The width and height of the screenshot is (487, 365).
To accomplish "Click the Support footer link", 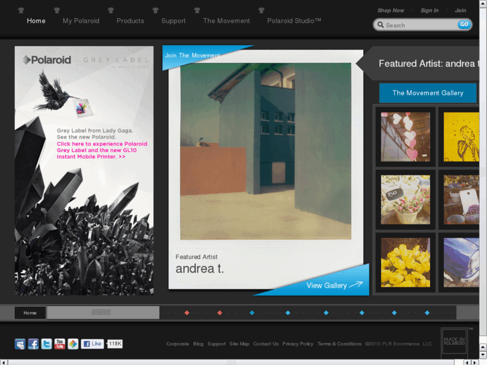I will pos(216,344).
